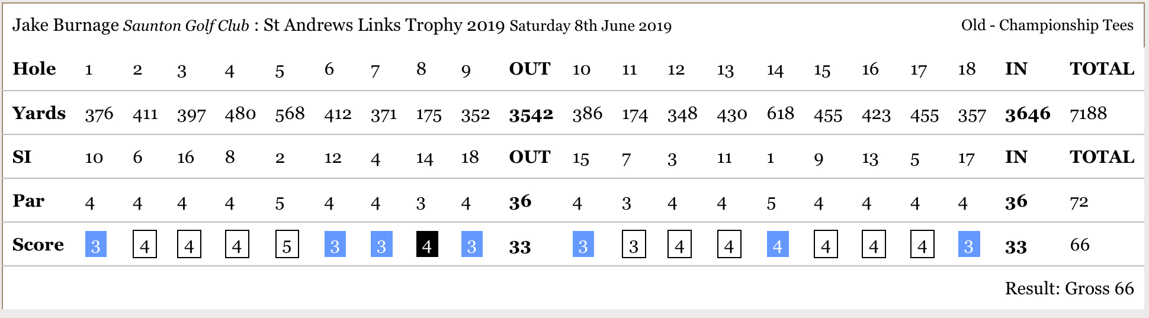Click the Result: Gross 66 text
The image size is (1149, 318).
(1069, 288)
